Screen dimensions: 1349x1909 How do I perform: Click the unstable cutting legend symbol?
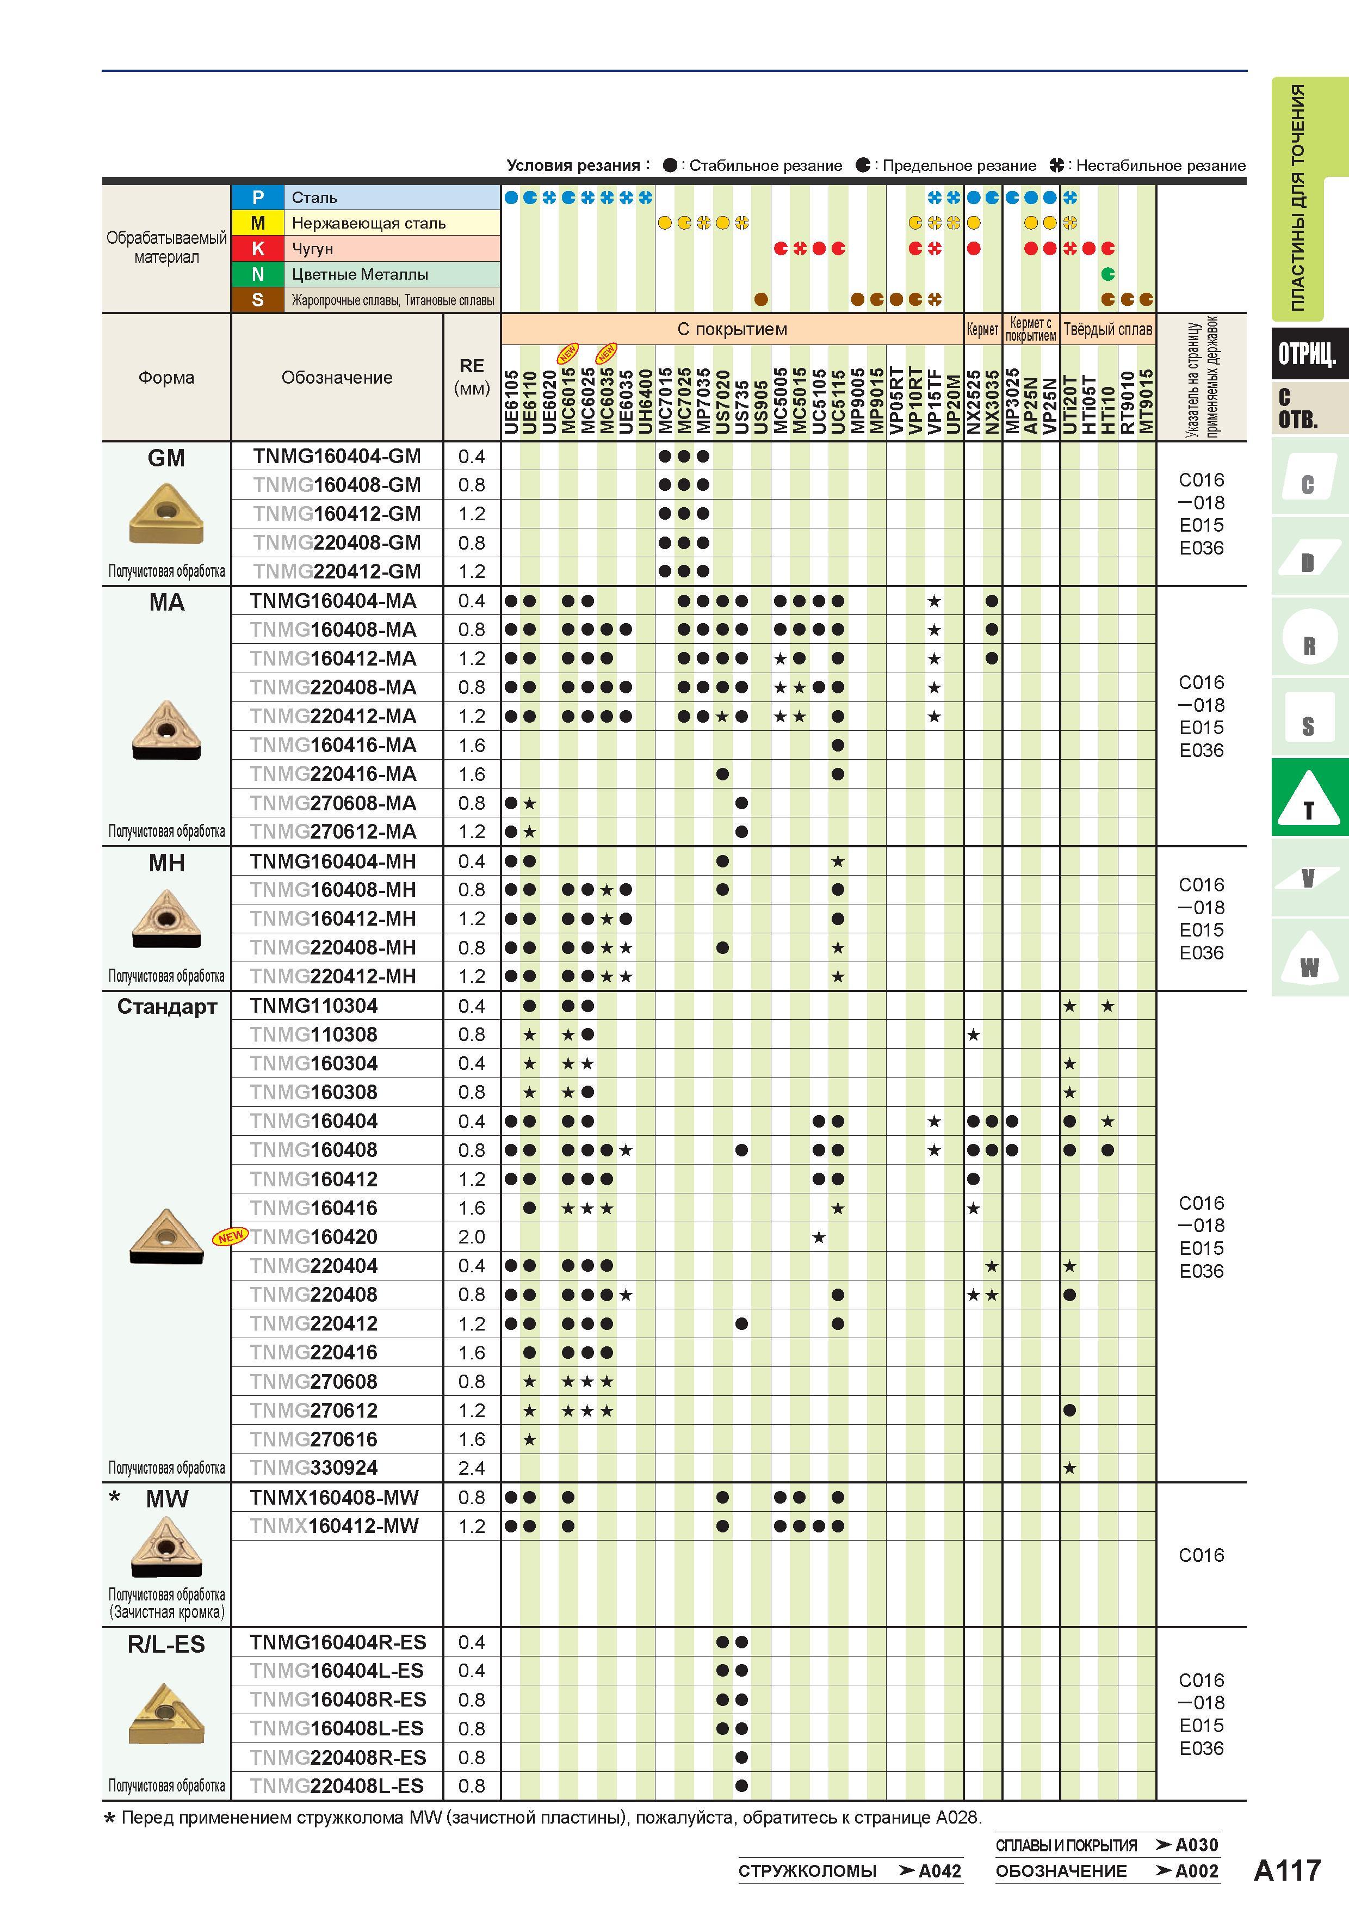click(x=1056, y=165)
